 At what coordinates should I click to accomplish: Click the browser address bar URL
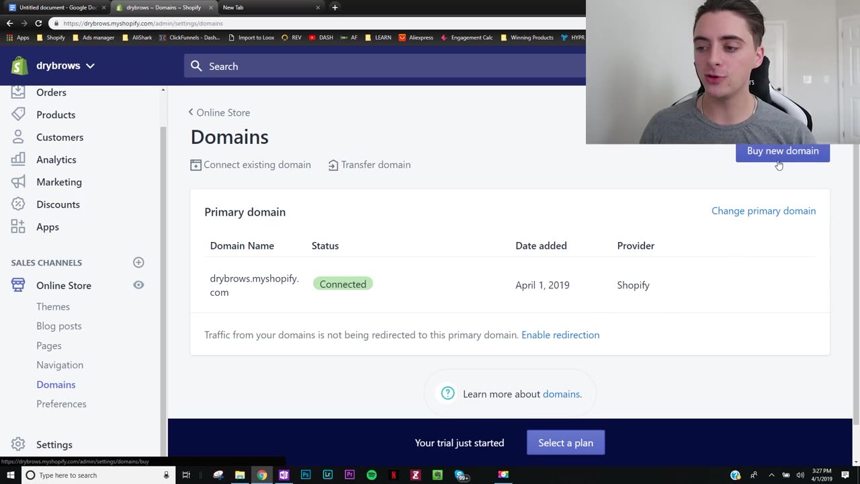pyautogui.click(x=143, y=23)
